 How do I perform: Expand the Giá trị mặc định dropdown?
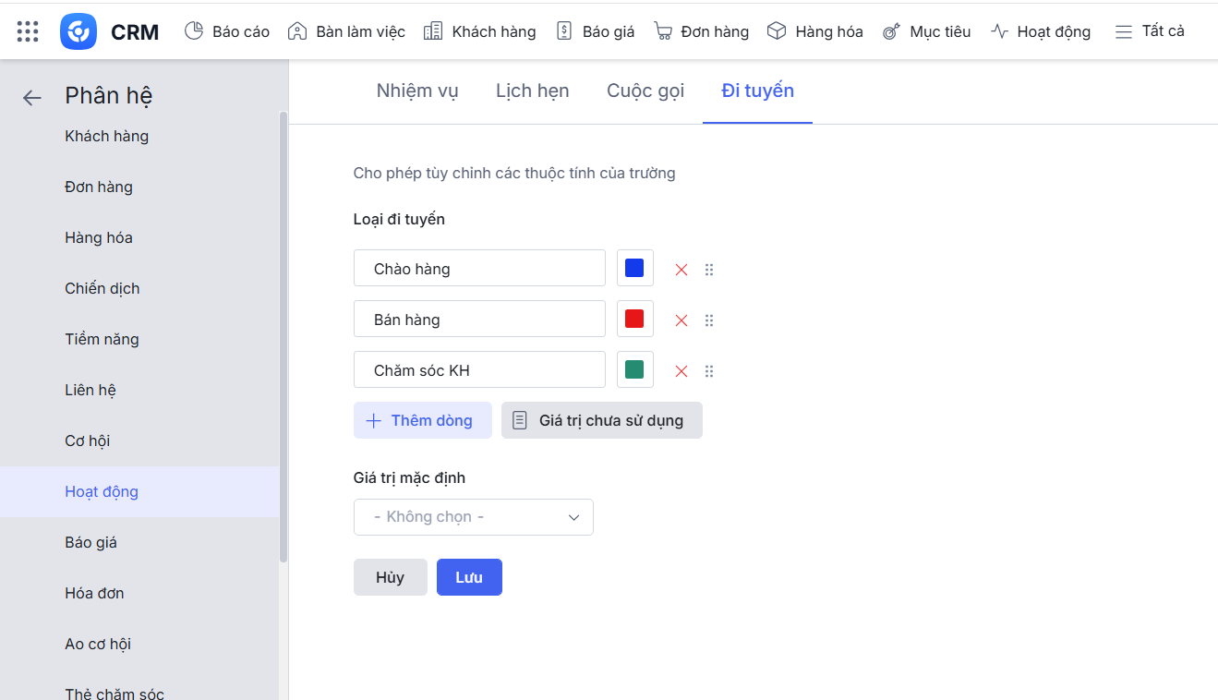click(473, 517)
